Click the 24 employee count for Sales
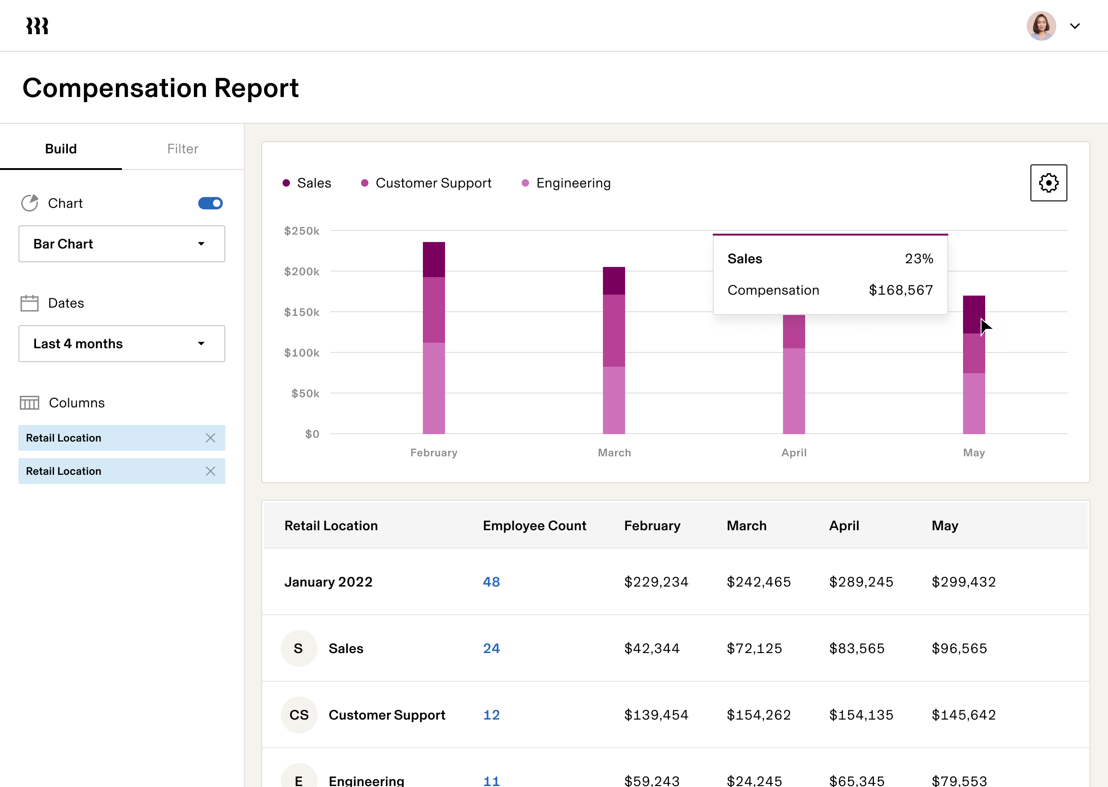This screenshot has height=787, width=1108. coord(491,648)
